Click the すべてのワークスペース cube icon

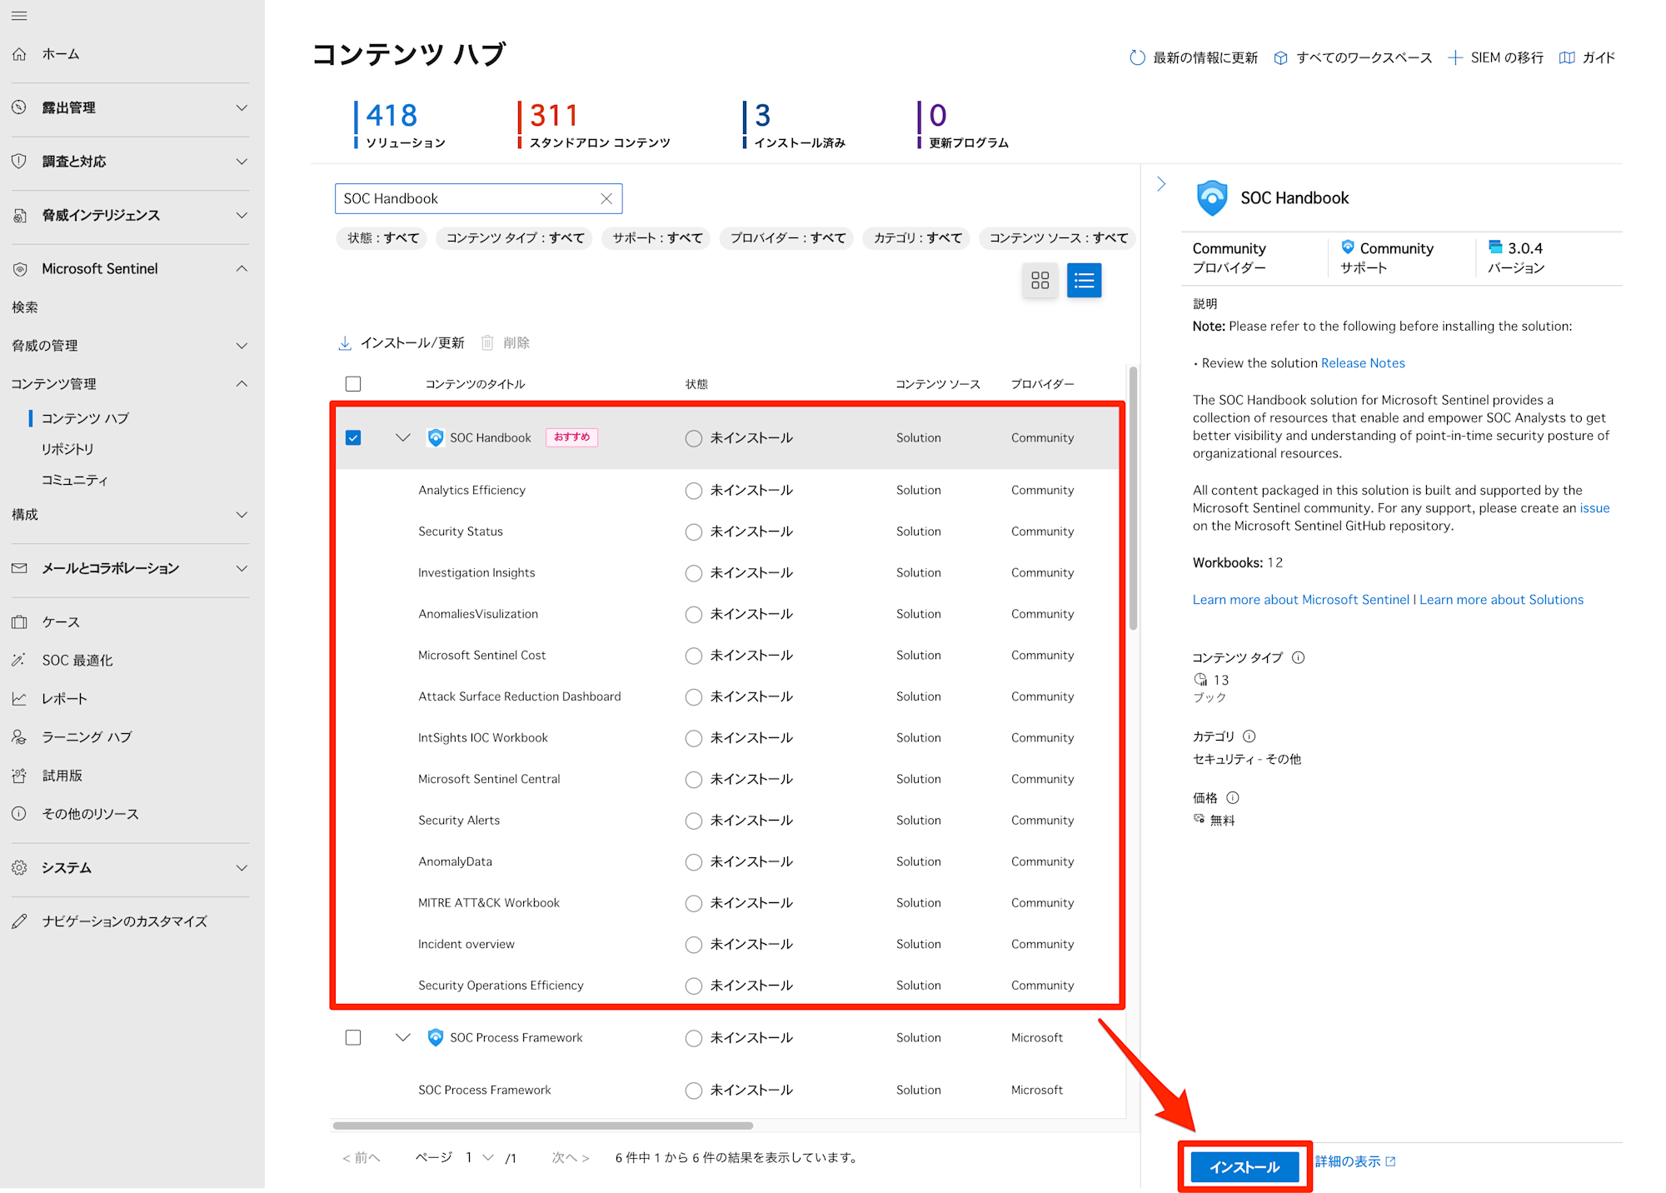[x=1281, y=57]
